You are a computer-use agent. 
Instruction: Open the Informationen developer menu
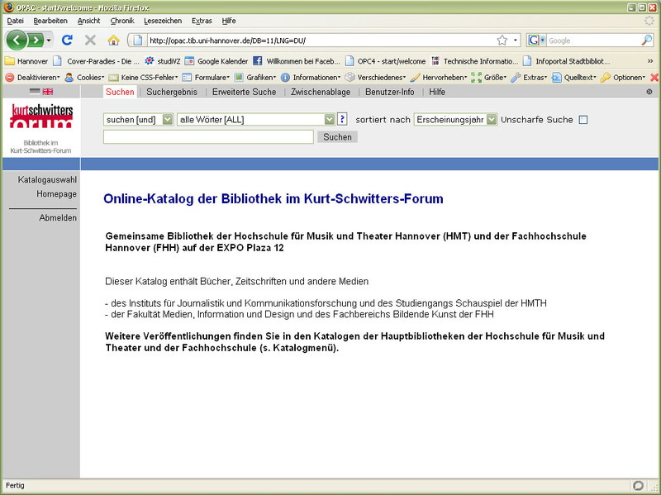click(311, 77)
